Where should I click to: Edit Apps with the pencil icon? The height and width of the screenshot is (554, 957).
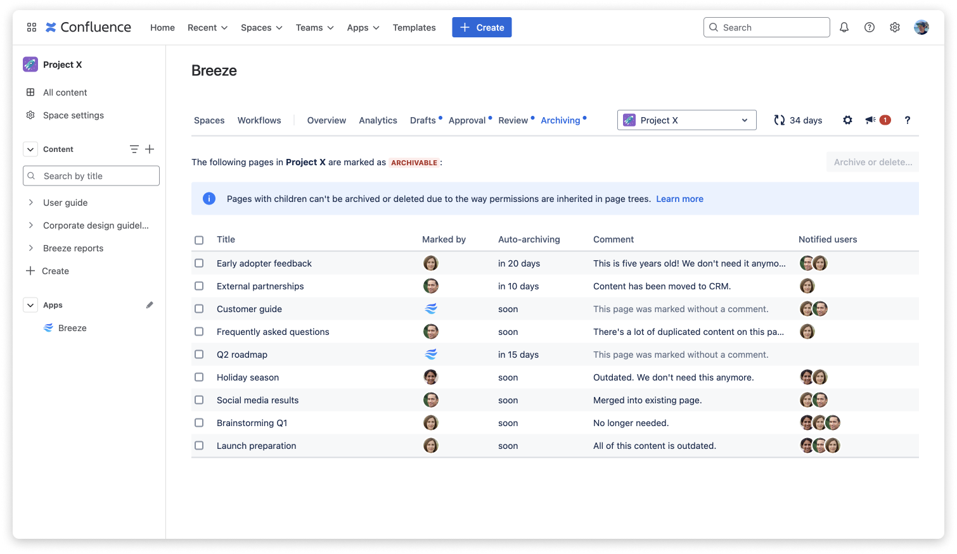150,305
